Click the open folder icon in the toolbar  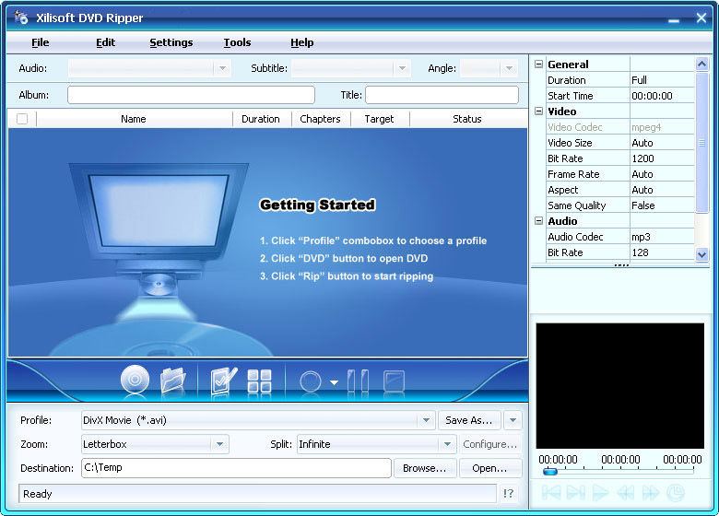[x=173, y=380]
